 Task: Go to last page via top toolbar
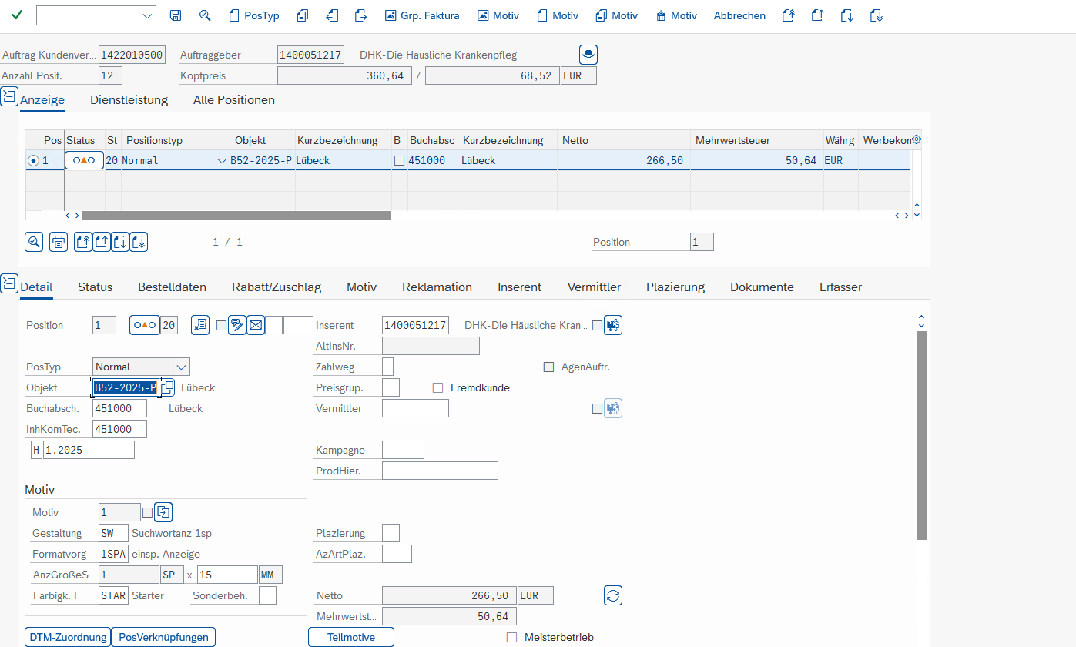(x=876, y=15)
